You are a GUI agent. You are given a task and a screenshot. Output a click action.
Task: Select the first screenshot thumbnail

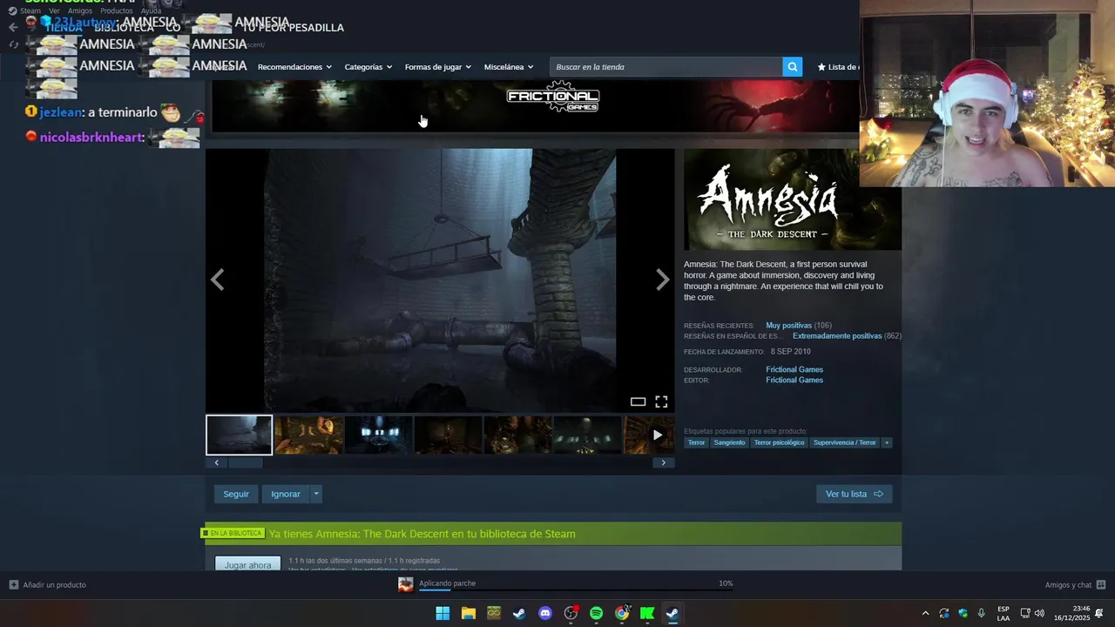[240, 435]
